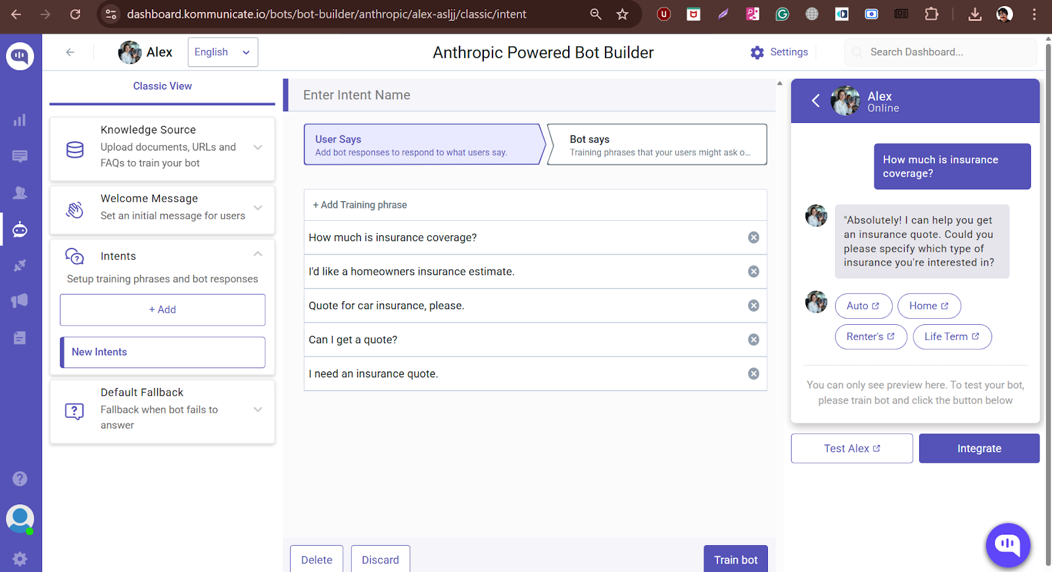Choose the Auto quick reply option
This screenshot has height=572, width=1052.
click(863, 306)
